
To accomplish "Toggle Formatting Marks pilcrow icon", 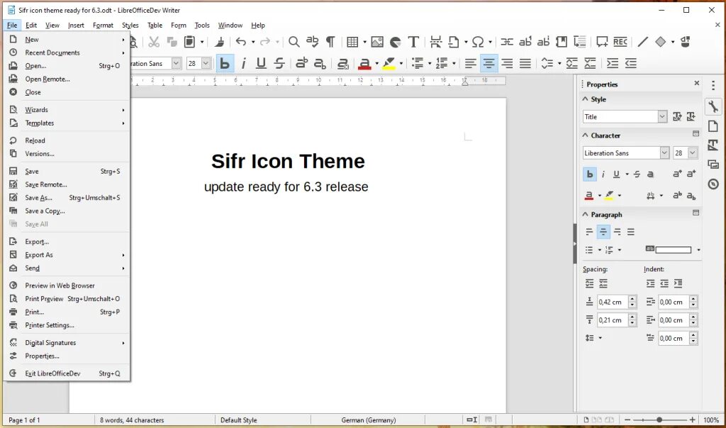I will point(330,42).
